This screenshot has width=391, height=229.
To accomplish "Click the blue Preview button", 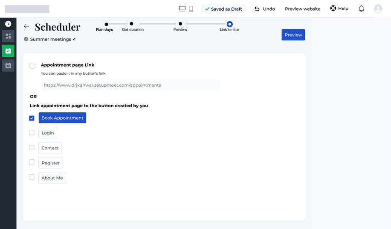I will coord(293,35).
